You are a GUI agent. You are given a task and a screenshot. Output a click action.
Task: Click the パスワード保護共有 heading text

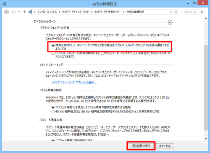pyautogui.click(x=50, y=120)
